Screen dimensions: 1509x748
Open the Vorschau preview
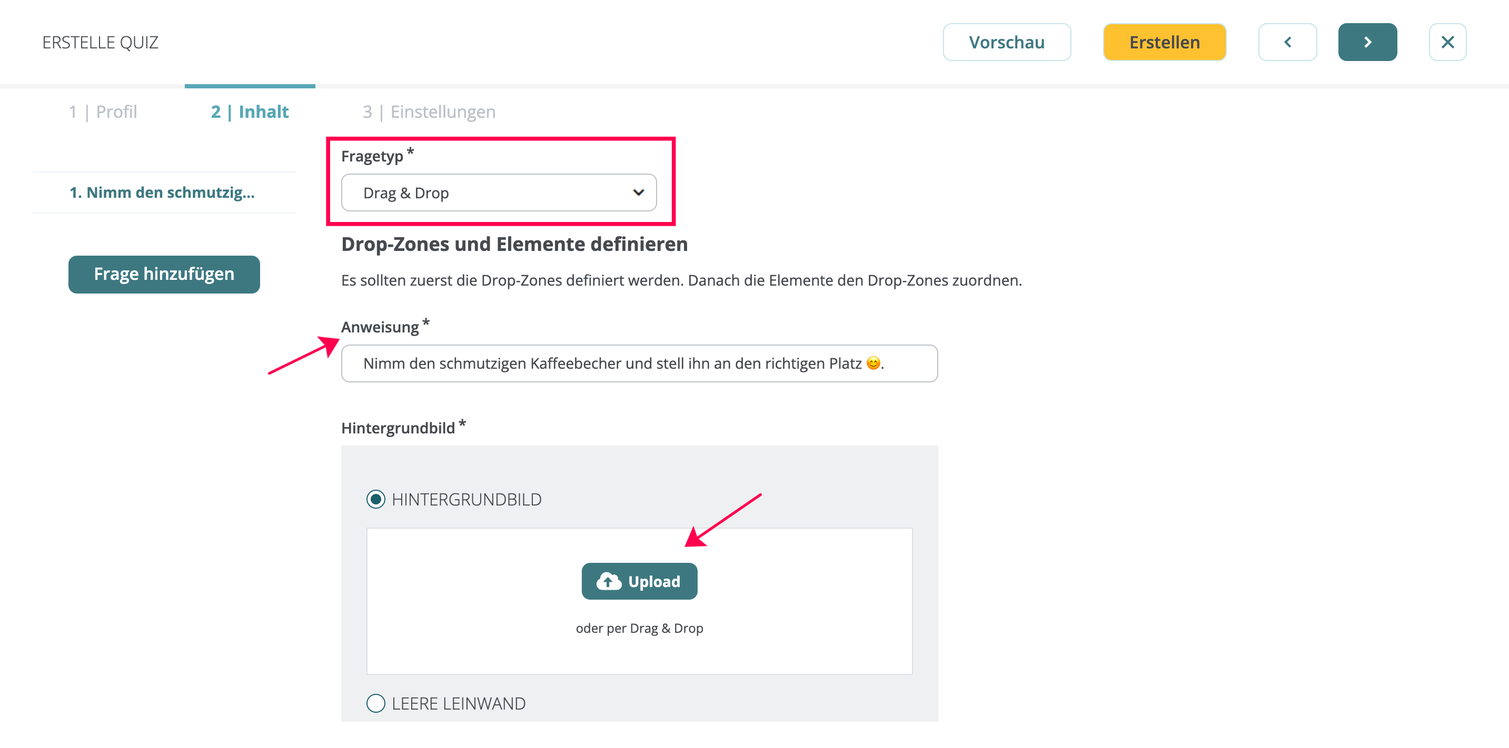click(1006, 42)
